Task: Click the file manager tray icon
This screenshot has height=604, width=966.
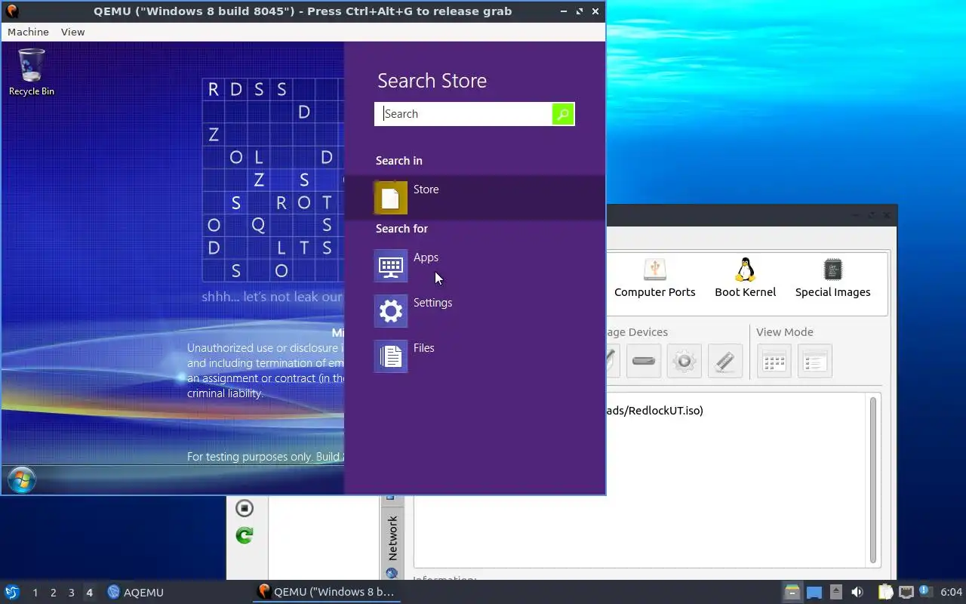Action: (792, 592)
